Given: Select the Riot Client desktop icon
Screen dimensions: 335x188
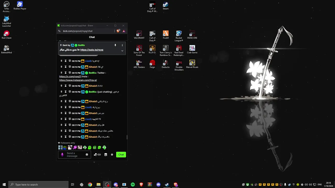Looking at the screenshot, I should point(7,35).
